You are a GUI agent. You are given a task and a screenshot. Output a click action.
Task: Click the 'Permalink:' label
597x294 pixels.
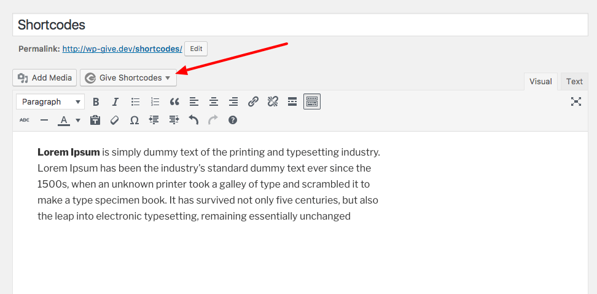[x=39, y=49]
